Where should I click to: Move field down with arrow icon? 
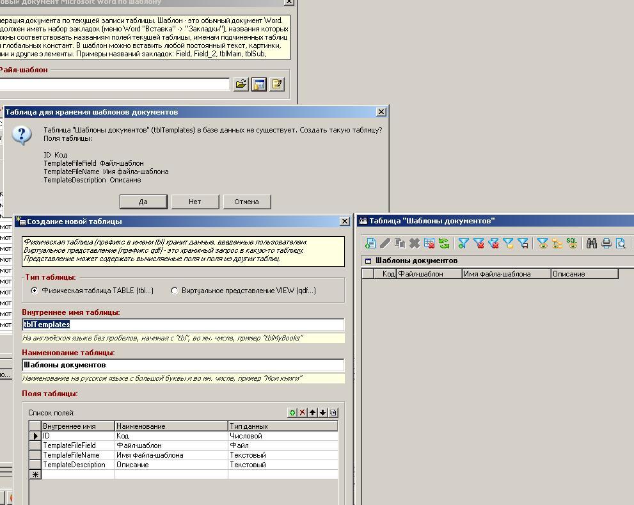323,413
